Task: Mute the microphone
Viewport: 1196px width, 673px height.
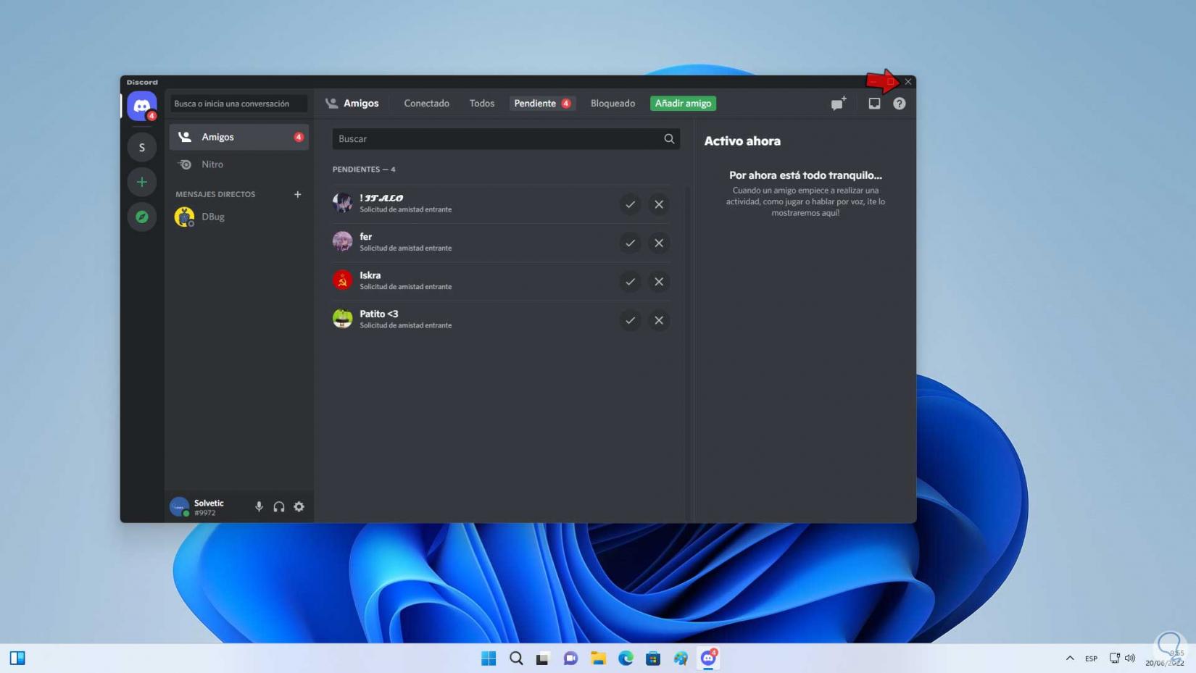Action: pyautogui.click(x=259, y=507)
